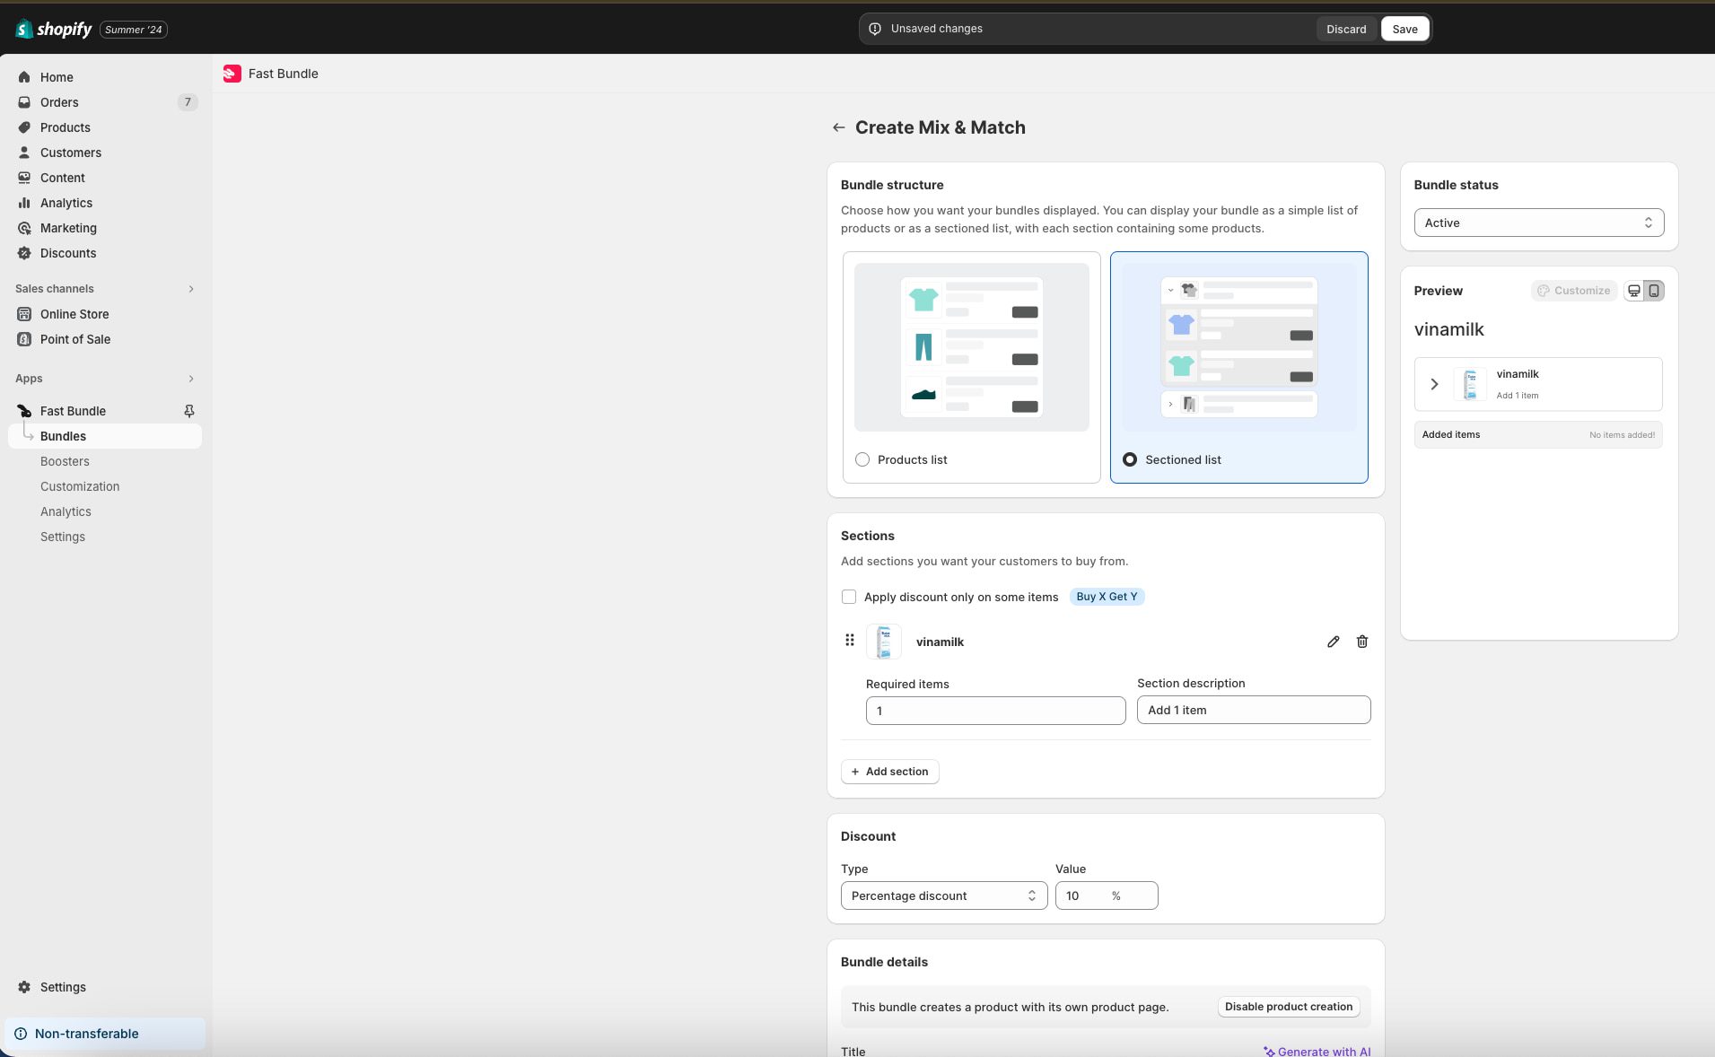Click the Added items row in preview

[x=1538, y=435]
